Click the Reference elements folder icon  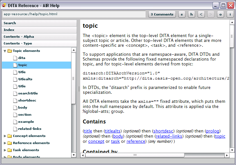[9, 143]
